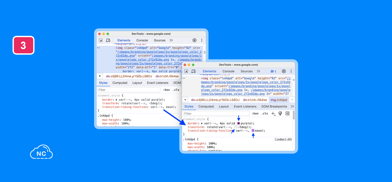Click the Filter field in front window
Viewport: 392px width, 182px height.
pyautogui.click(x=216, y=113)
